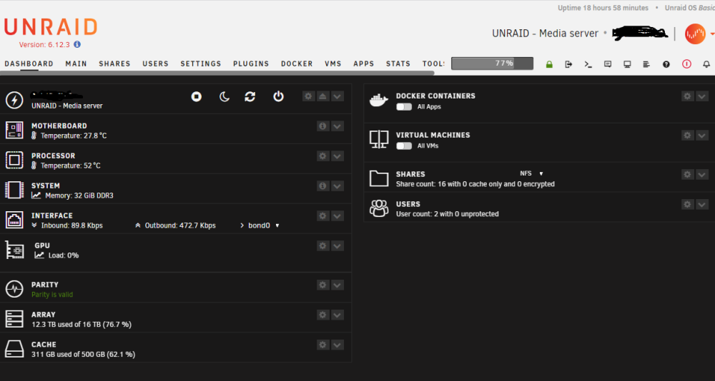715x381 pixels.
Task: Expand the Virtual Machines tile chevron
Action: [702, 135]
